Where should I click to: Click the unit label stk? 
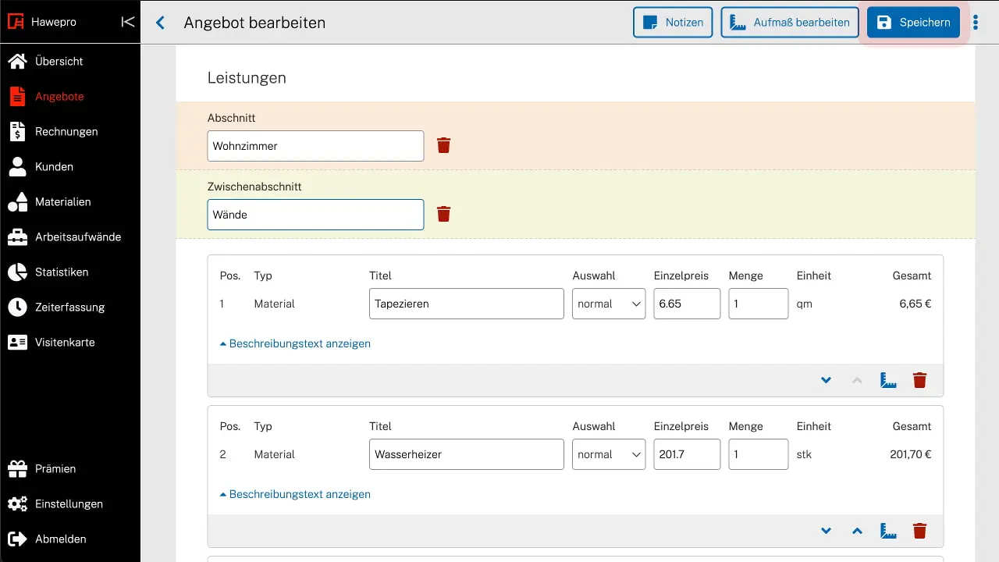pos(804,454)
